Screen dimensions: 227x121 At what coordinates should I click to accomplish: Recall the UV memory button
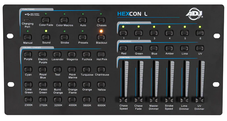199,48
